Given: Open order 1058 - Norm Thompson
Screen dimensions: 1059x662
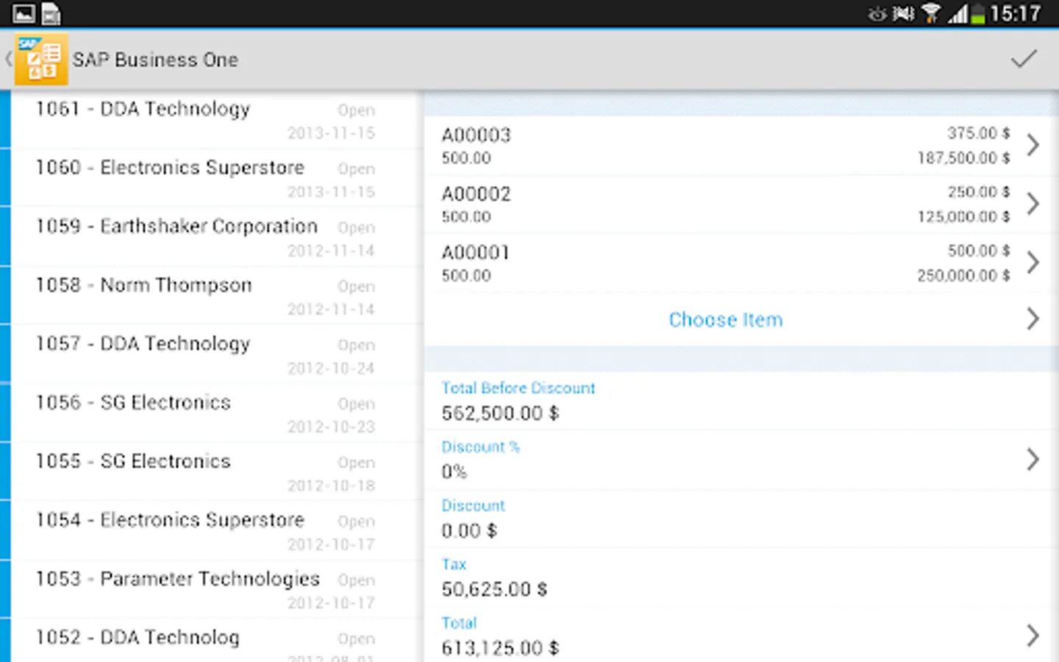Looking at the screenshot, I should [217, 296].
